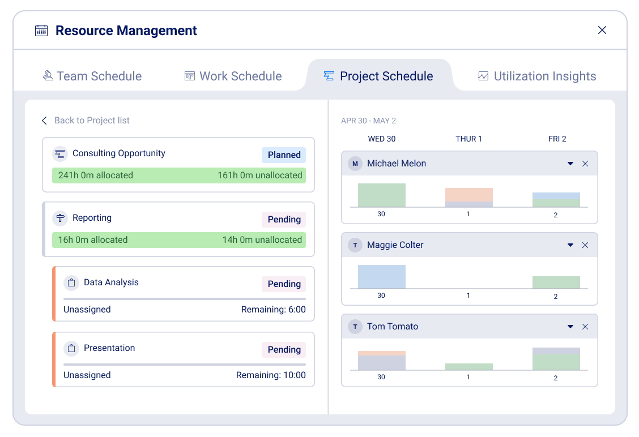This screenshot has height=437, width=639.
Task: Click the Resource Management calendar icon
Action: pyautogui.click(x=40, y=30)
